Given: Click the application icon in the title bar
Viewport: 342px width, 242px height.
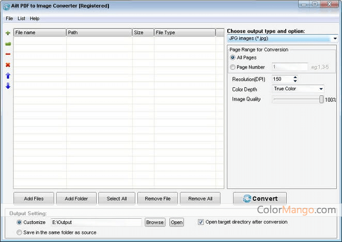Looking at the screenshot, I should 7,7.
